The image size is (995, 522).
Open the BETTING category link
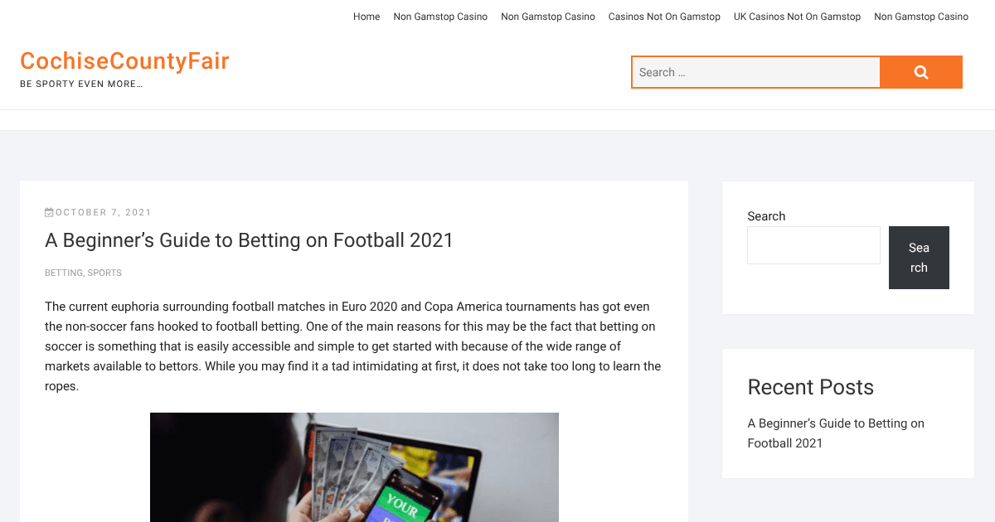[x=64, y=273]
